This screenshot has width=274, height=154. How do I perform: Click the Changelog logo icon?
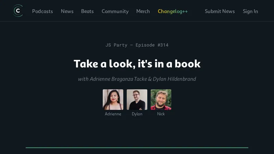click(18, 11)
